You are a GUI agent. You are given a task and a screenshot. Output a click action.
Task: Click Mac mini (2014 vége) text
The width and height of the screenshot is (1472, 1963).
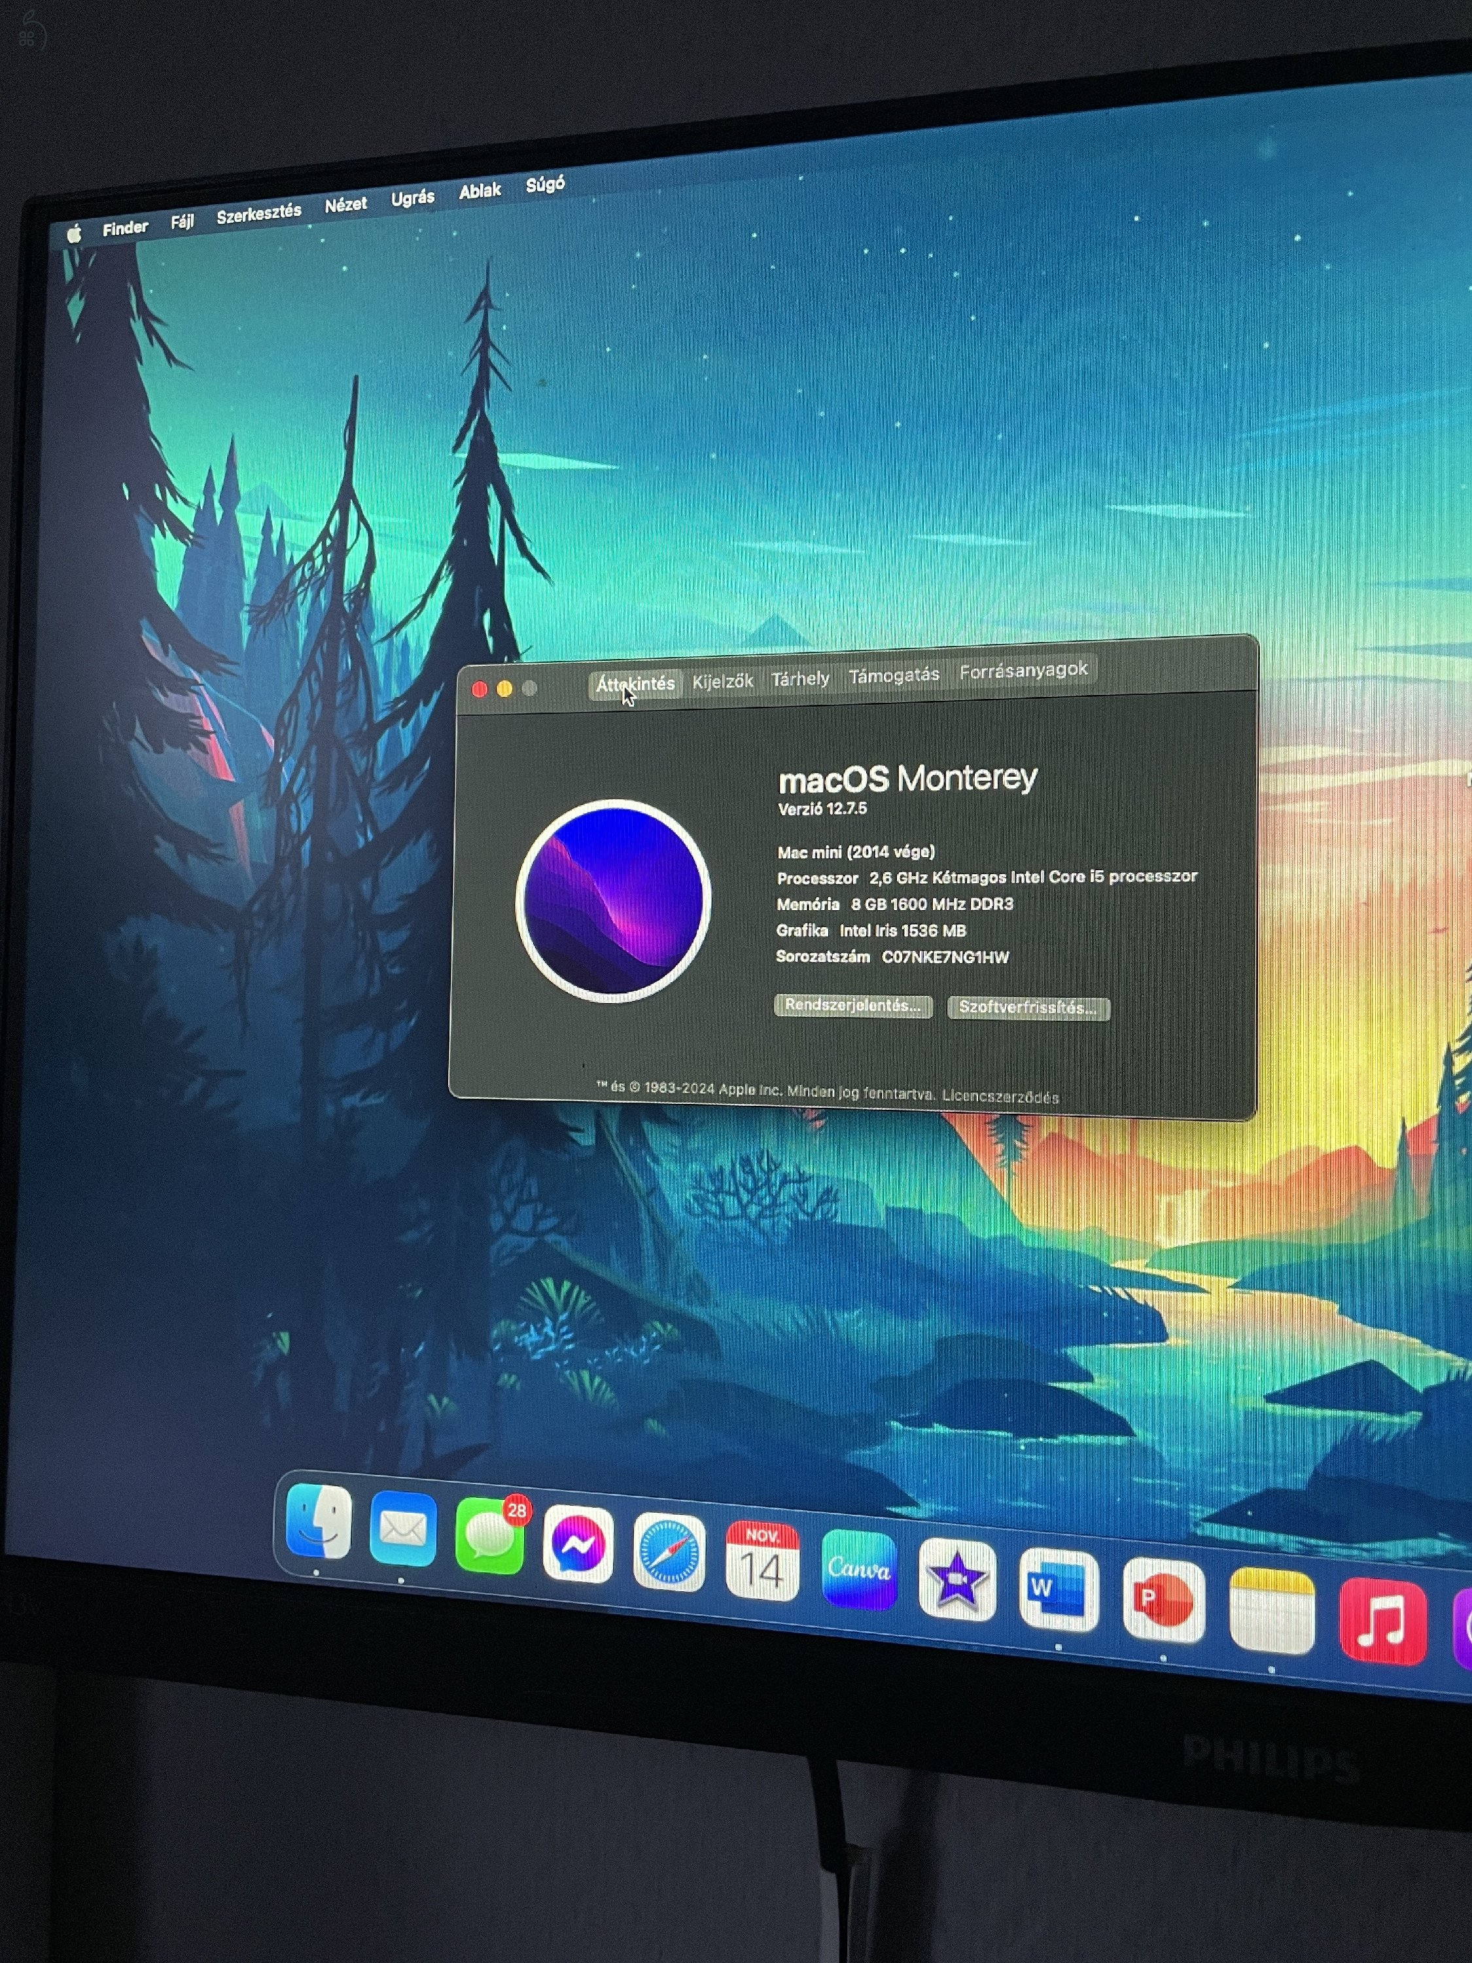(855, 852)
